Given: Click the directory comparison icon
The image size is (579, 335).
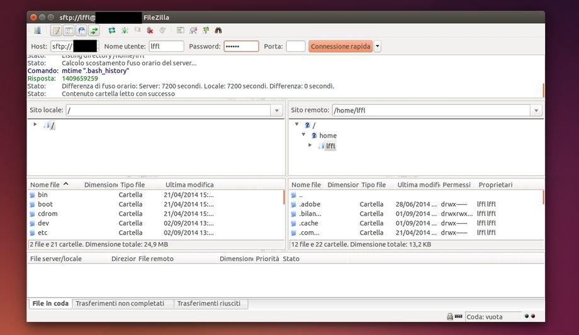Looking at the screenshot, I should (x=193, y=30).
